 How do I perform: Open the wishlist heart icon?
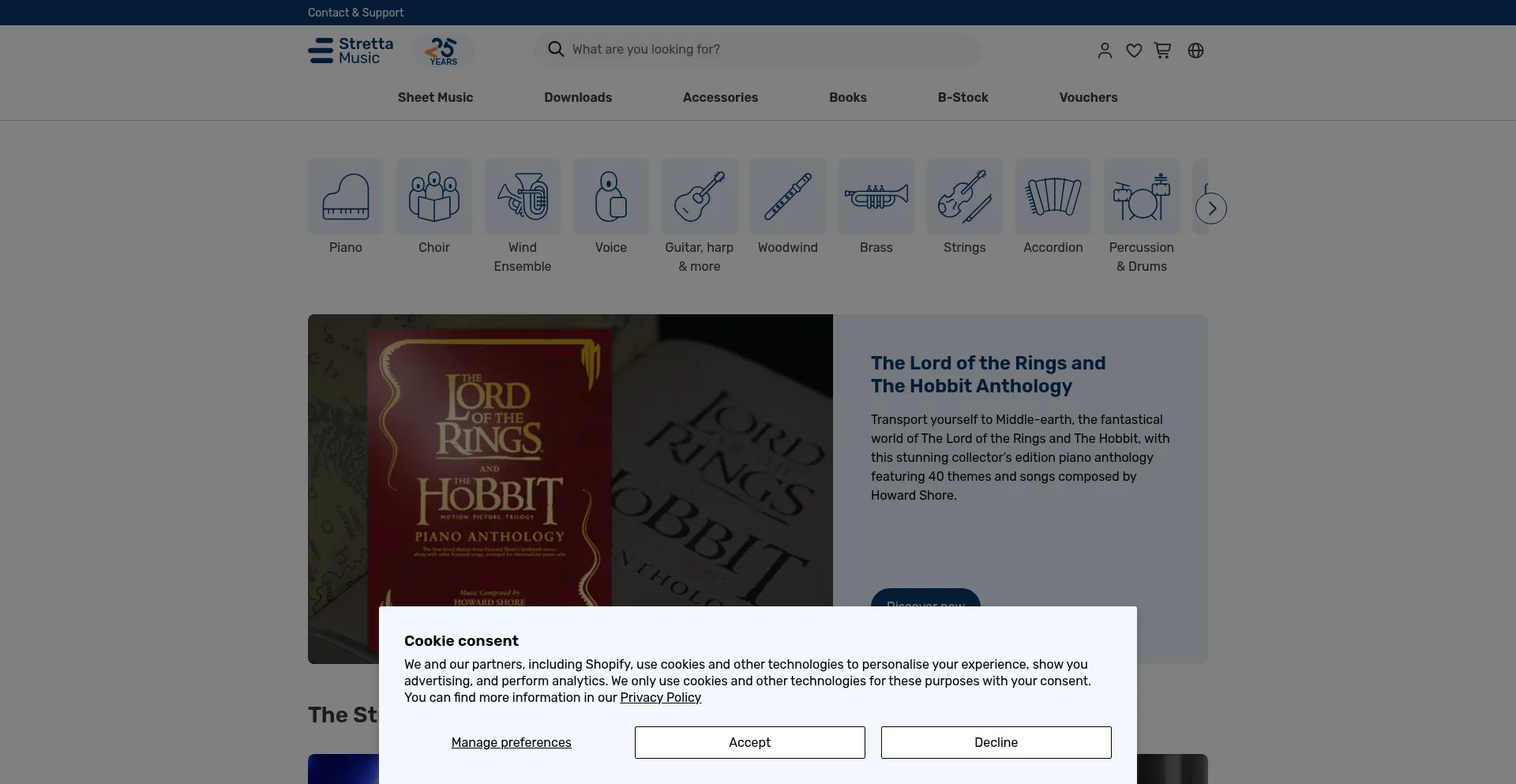tap(1134, 51)
